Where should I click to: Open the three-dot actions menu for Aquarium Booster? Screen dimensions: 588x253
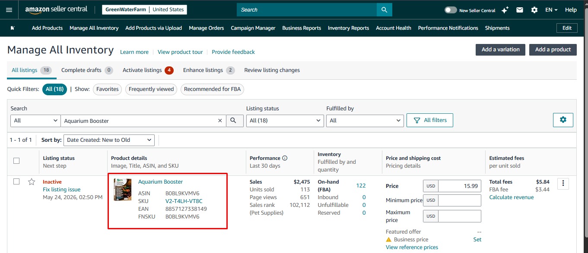pyautogui.click(x=563, y=184)
